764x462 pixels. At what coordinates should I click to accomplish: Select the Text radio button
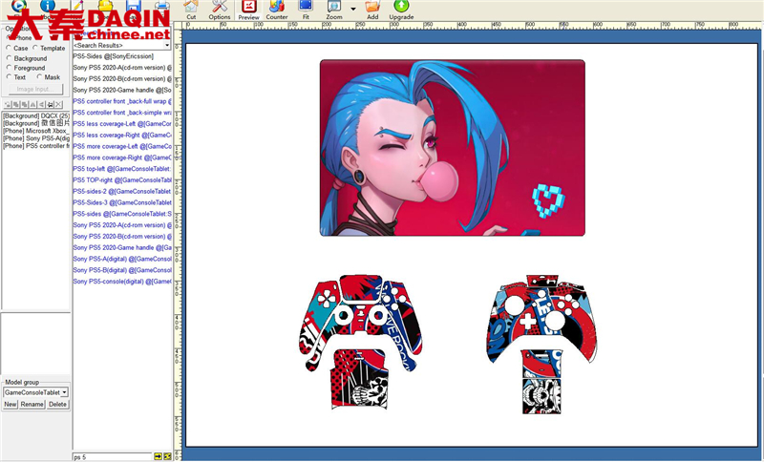(x=9, y=77)
